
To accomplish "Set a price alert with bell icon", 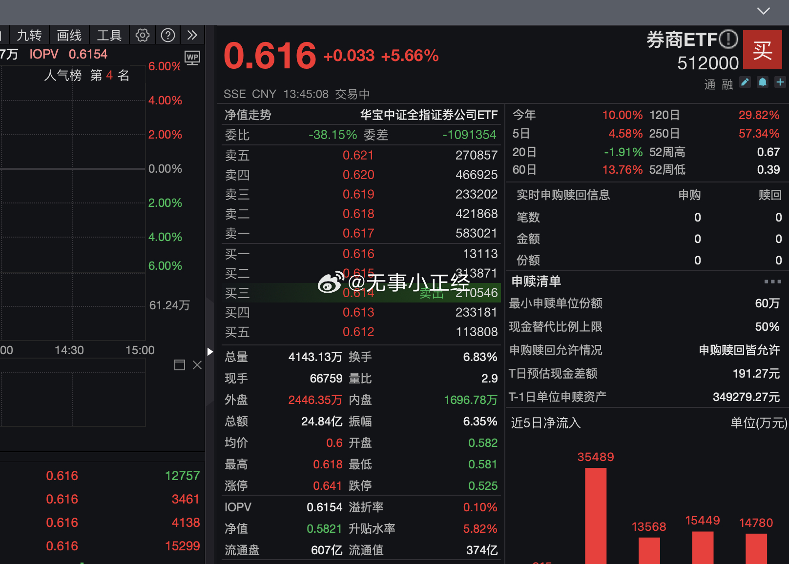I will click(763, 82).
